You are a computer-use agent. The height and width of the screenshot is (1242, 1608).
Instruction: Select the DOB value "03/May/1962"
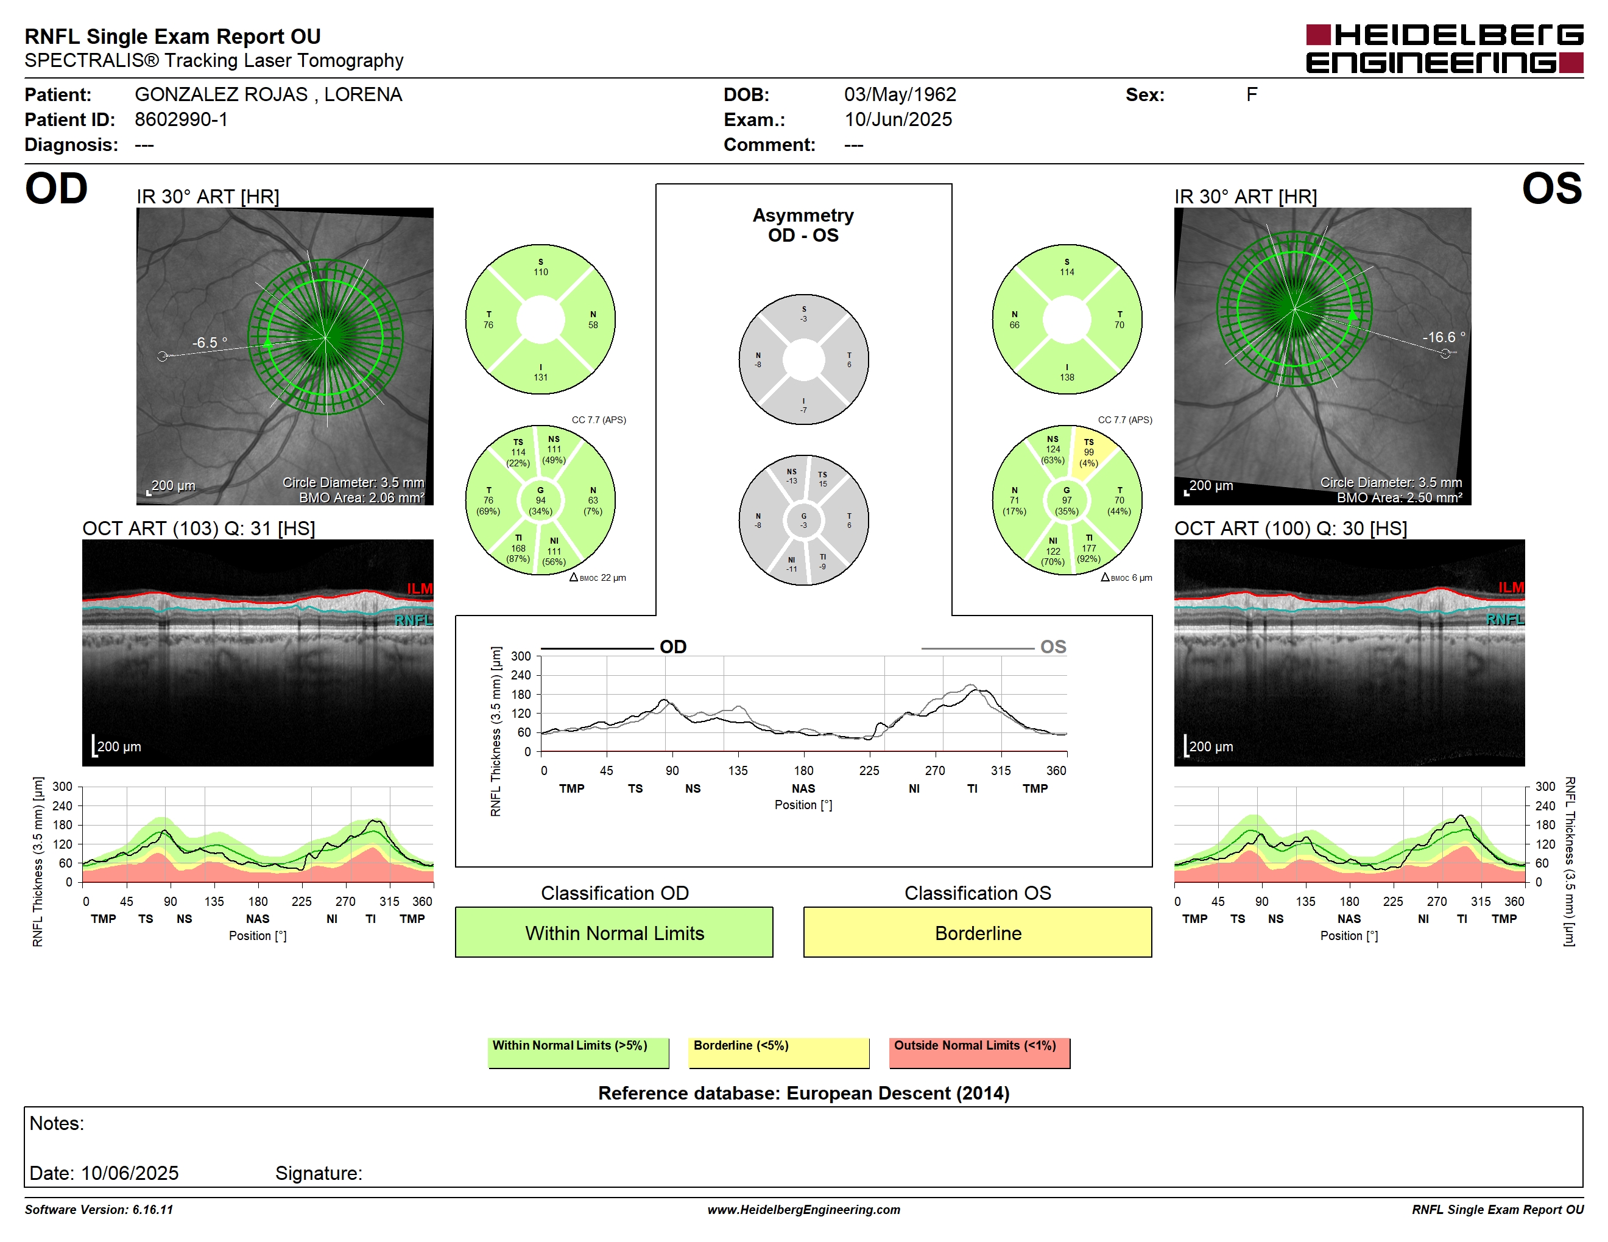coord(900,94)
